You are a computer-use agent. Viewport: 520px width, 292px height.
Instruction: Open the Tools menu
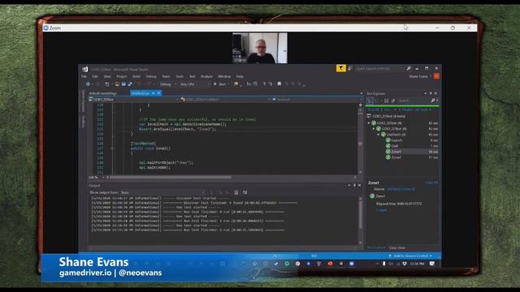180,76
